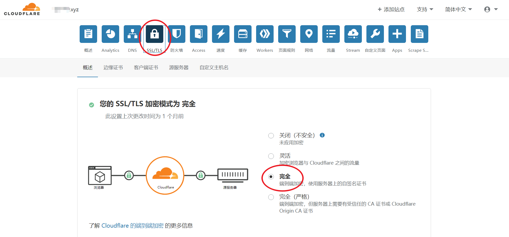This screenshot has height=237, width=509.
Task: Click the origin server icon in diagram
Action: point(233,175)
